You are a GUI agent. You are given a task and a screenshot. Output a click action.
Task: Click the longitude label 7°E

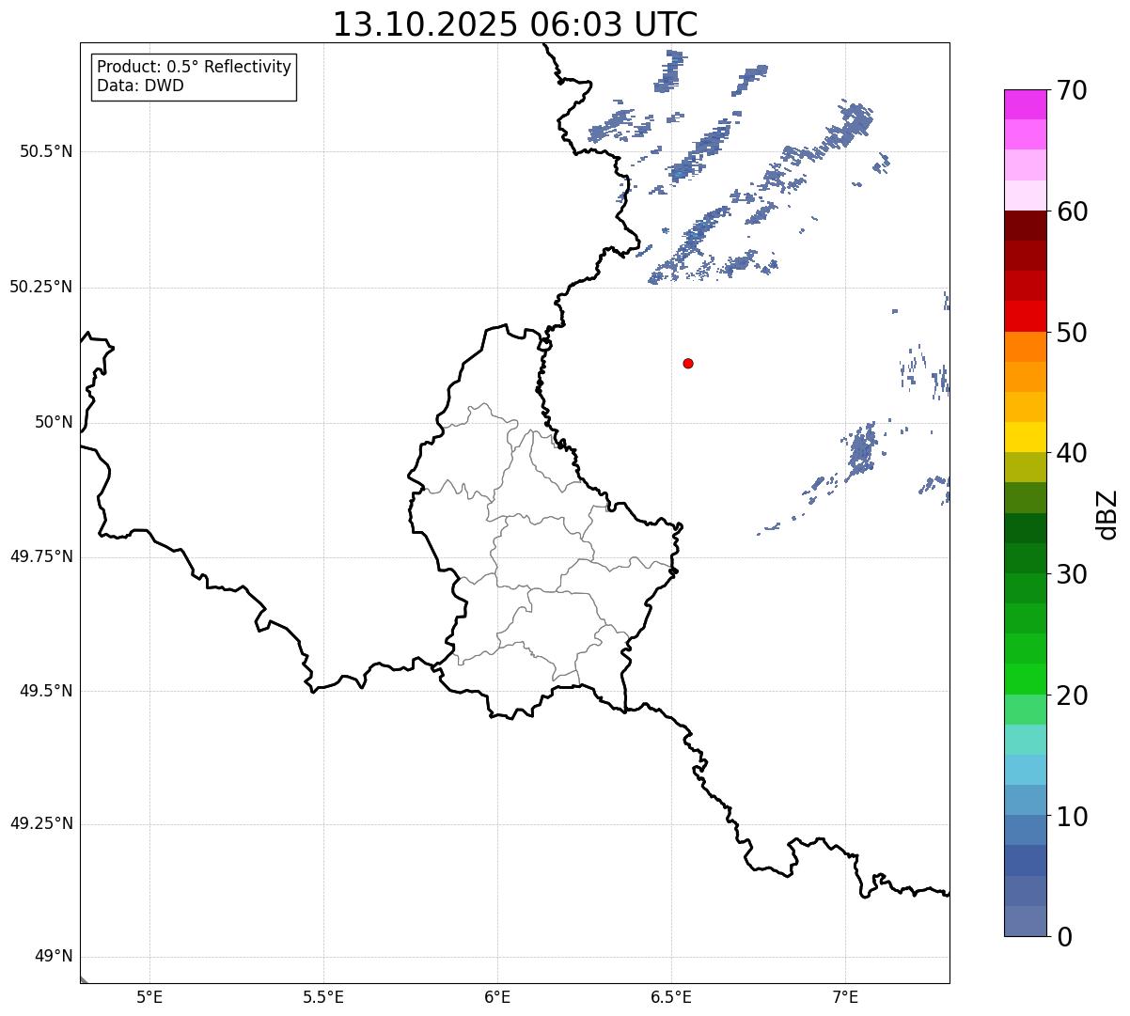[845, 998]
